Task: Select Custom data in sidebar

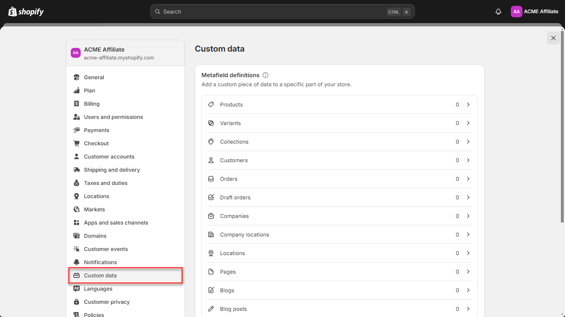Action: point(125,275)
